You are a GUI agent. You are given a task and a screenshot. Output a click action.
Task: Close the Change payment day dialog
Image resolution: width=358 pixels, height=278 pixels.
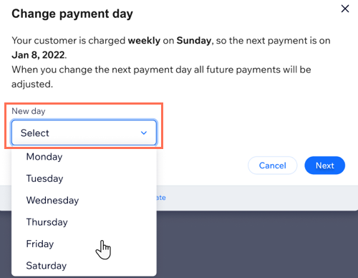(x=345, y=9)
